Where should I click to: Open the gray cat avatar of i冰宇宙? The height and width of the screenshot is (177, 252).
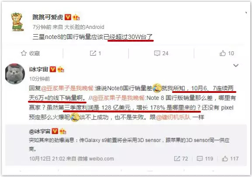15,74
